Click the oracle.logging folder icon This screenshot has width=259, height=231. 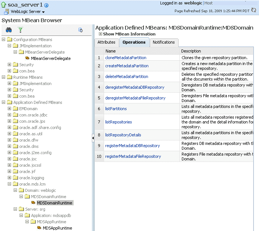pos(15,177)
